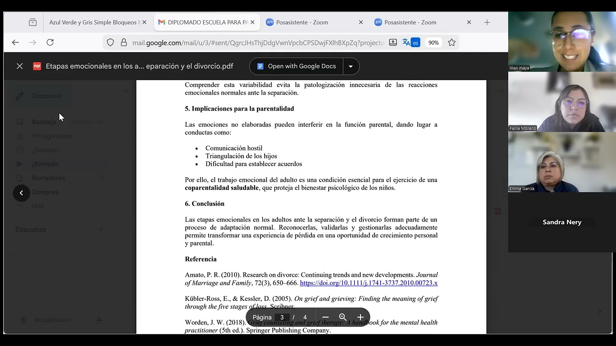The image size is (616, 346).
Task: Click the padlock site security icon
Action: click(124, 42)
